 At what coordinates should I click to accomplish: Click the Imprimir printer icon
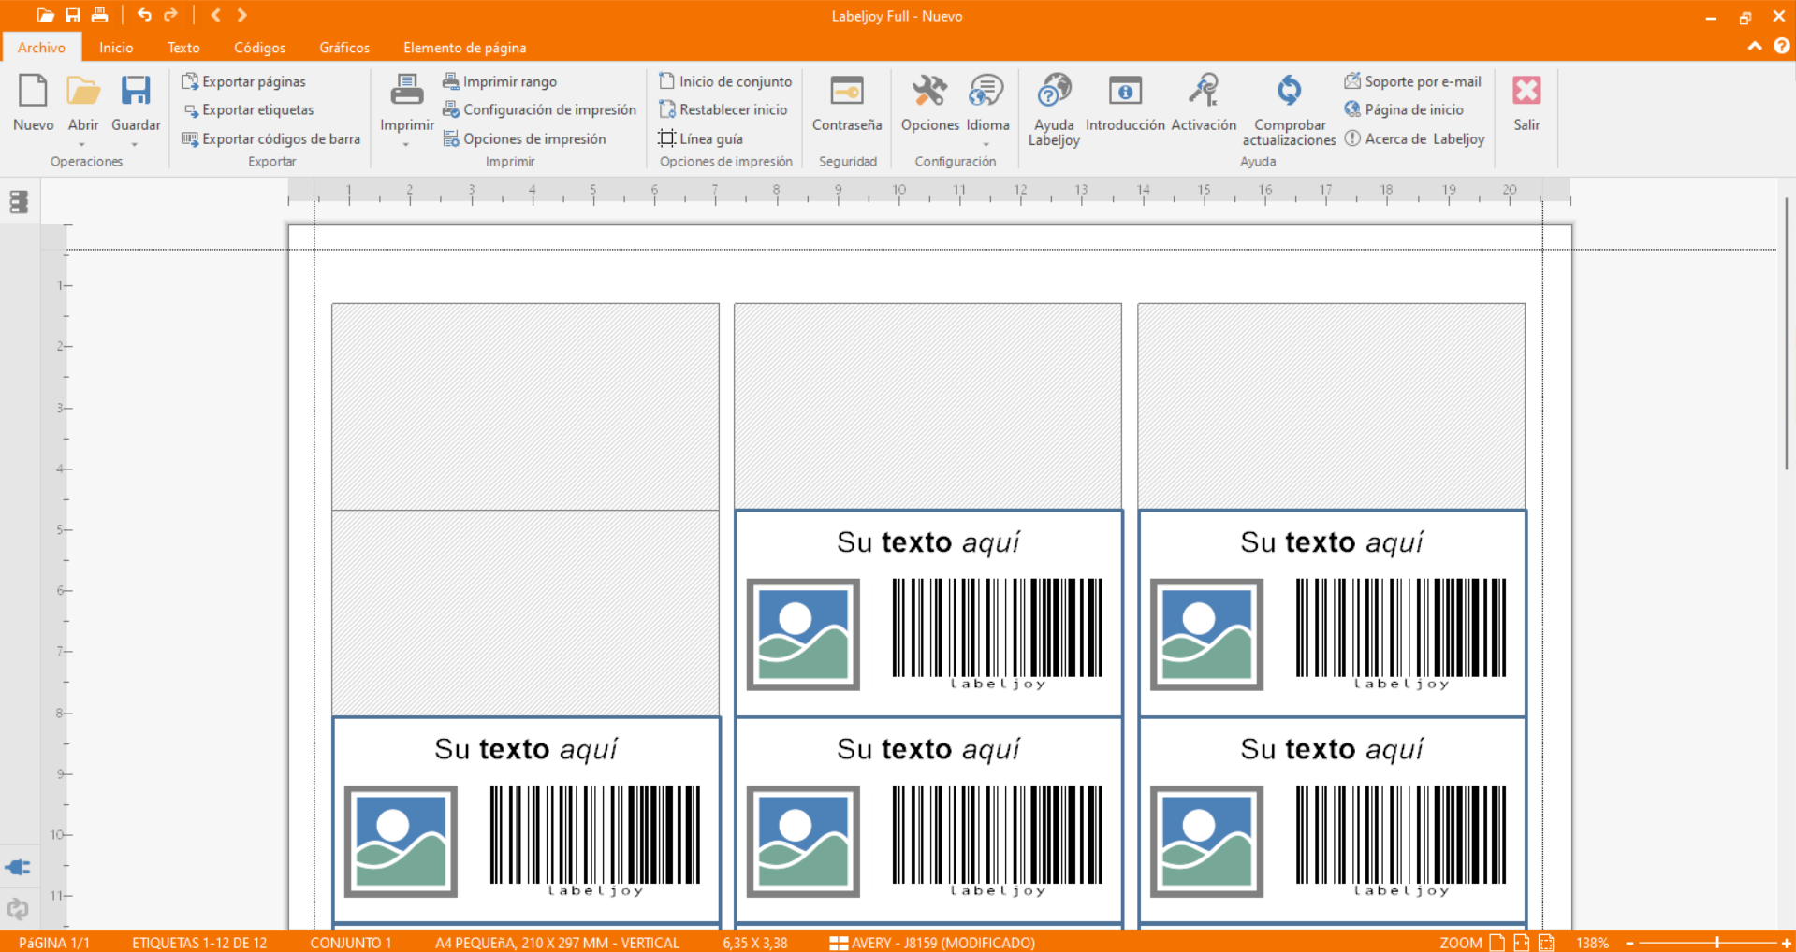407,92
